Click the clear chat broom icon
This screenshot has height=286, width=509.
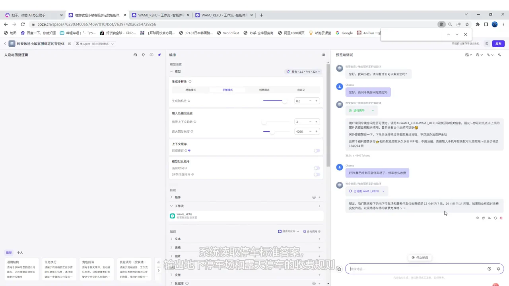pyautogui.click(x=339, y=269)
